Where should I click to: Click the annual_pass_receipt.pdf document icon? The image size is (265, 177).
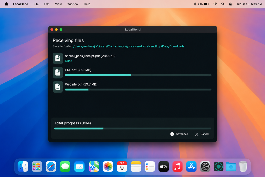58,58
